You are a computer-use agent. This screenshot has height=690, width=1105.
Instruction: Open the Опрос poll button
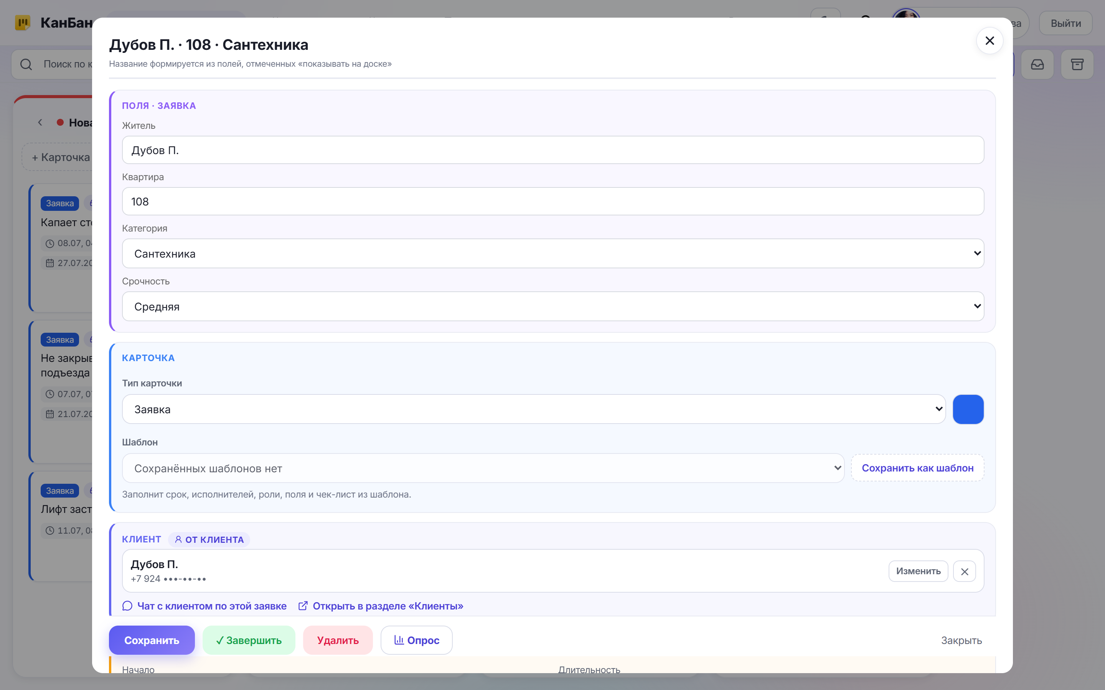[x=416, y=640]
